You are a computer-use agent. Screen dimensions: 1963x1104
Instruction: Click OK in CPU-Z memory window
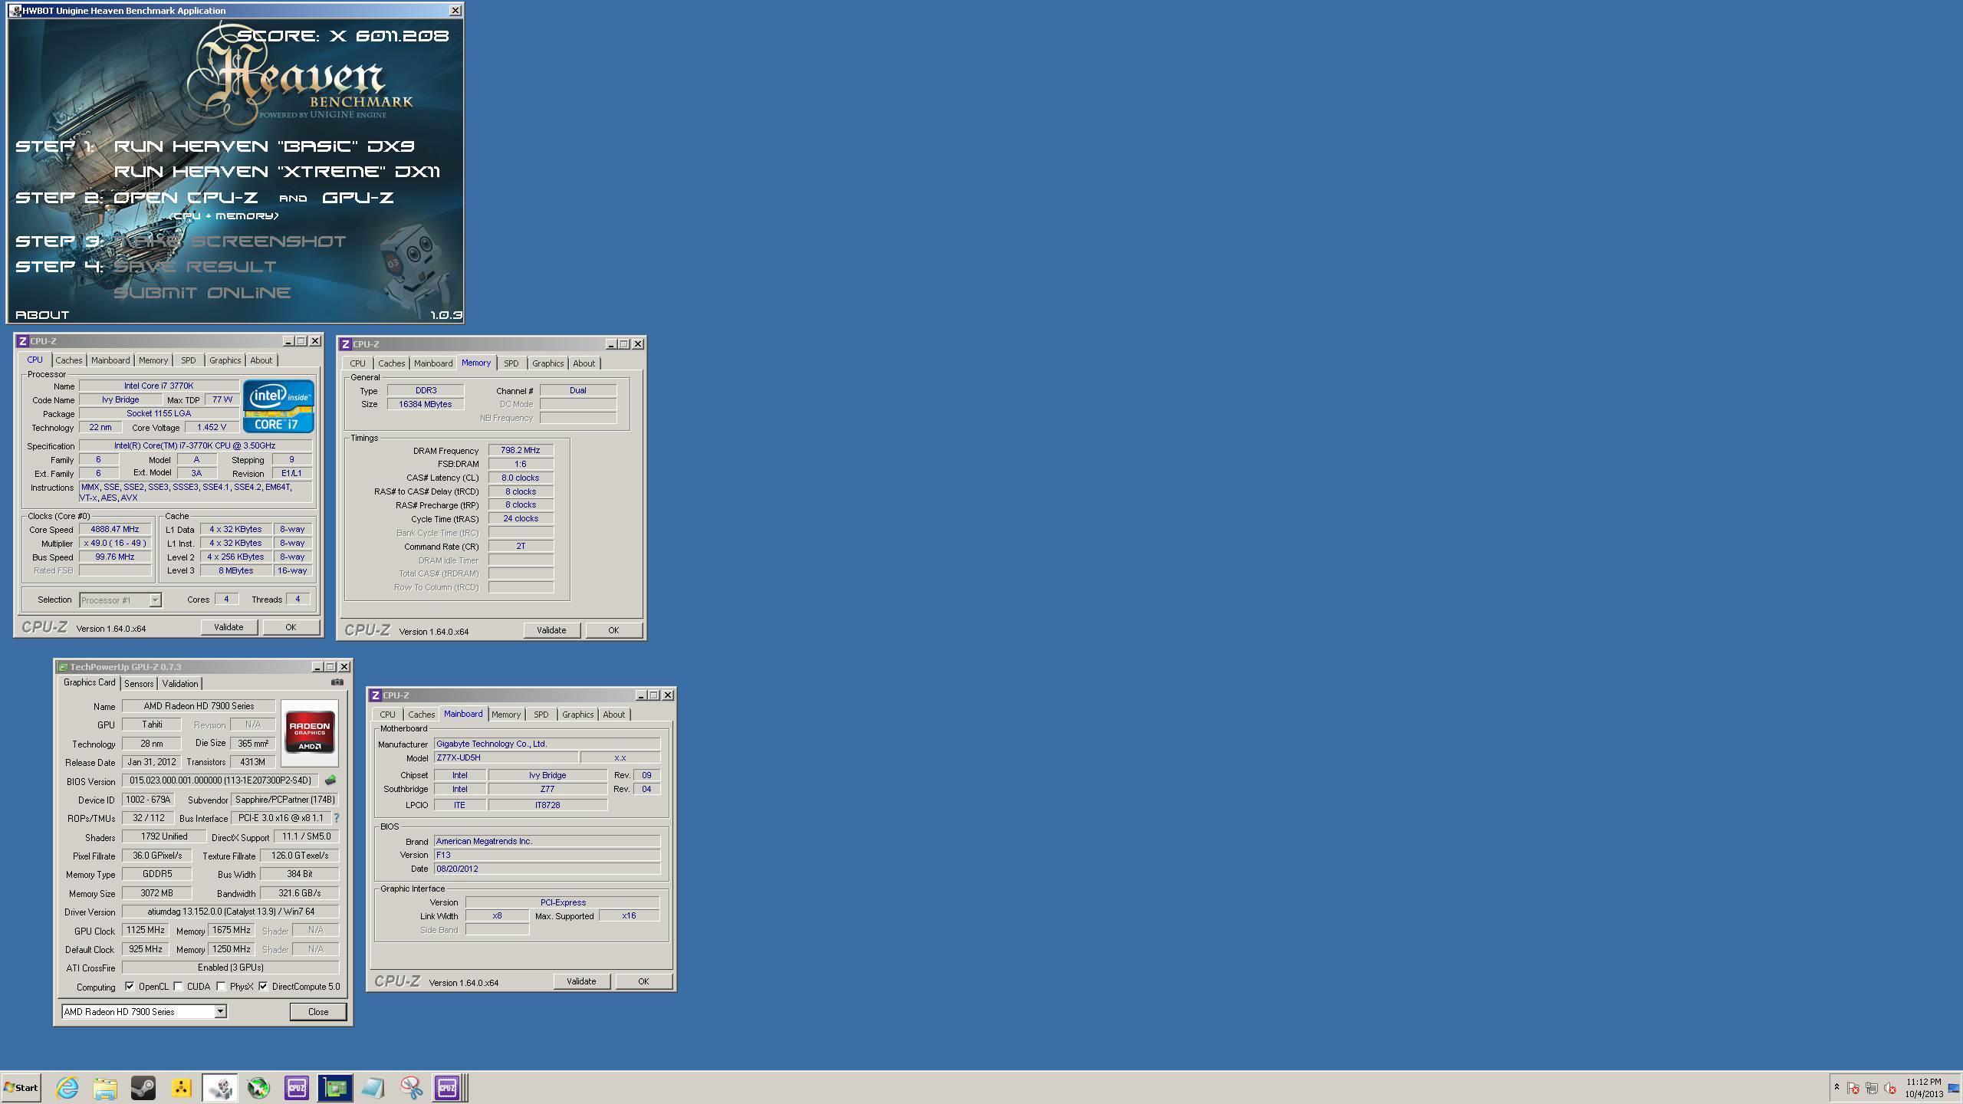[613, 630]
